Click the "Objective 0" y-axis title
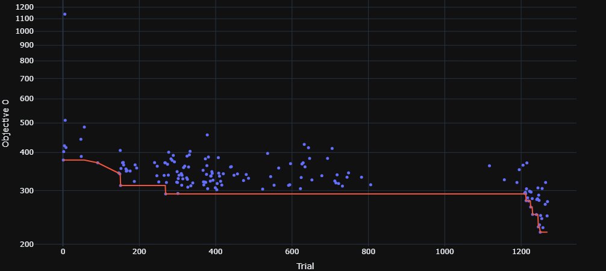Image resolution: width=606 pixels, height=271 pixels. tap(5, 123)
